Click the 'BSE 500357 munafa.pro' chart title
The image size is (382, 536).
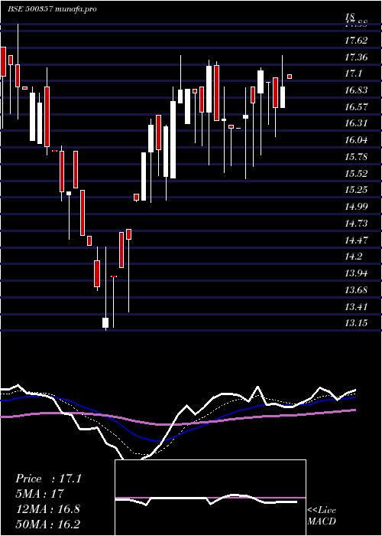pos(52,9)
